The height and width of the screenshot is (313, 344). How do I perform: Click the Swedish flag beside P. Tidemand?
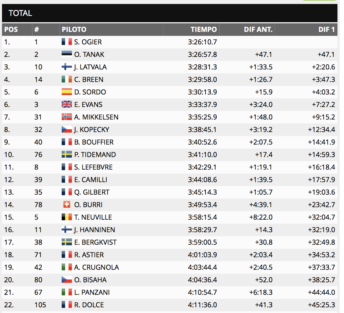[x=67, y=155]
